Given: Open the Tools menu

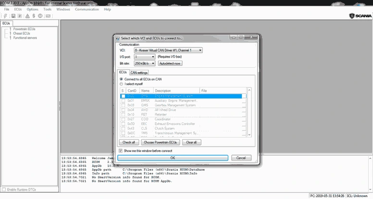Looking at the screenshot, I should point(47,9).
